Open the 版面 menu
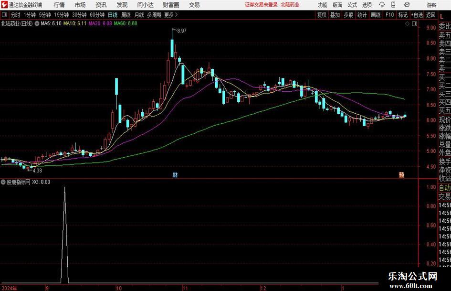The height and width of the screenshot is (291, 451). pyautogui.click(x=337, y=5)
